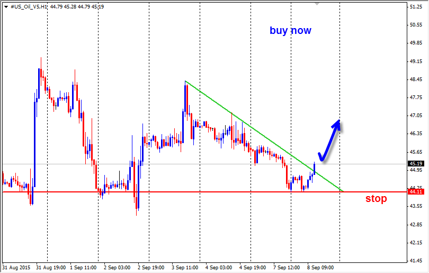Screen dimensions: 429x273
Task: Select the red 'stop' text label
Action: point(376,198)
